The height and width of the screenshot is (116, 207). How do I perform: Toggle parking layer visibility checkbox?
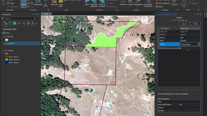click(x=6, y=36)
